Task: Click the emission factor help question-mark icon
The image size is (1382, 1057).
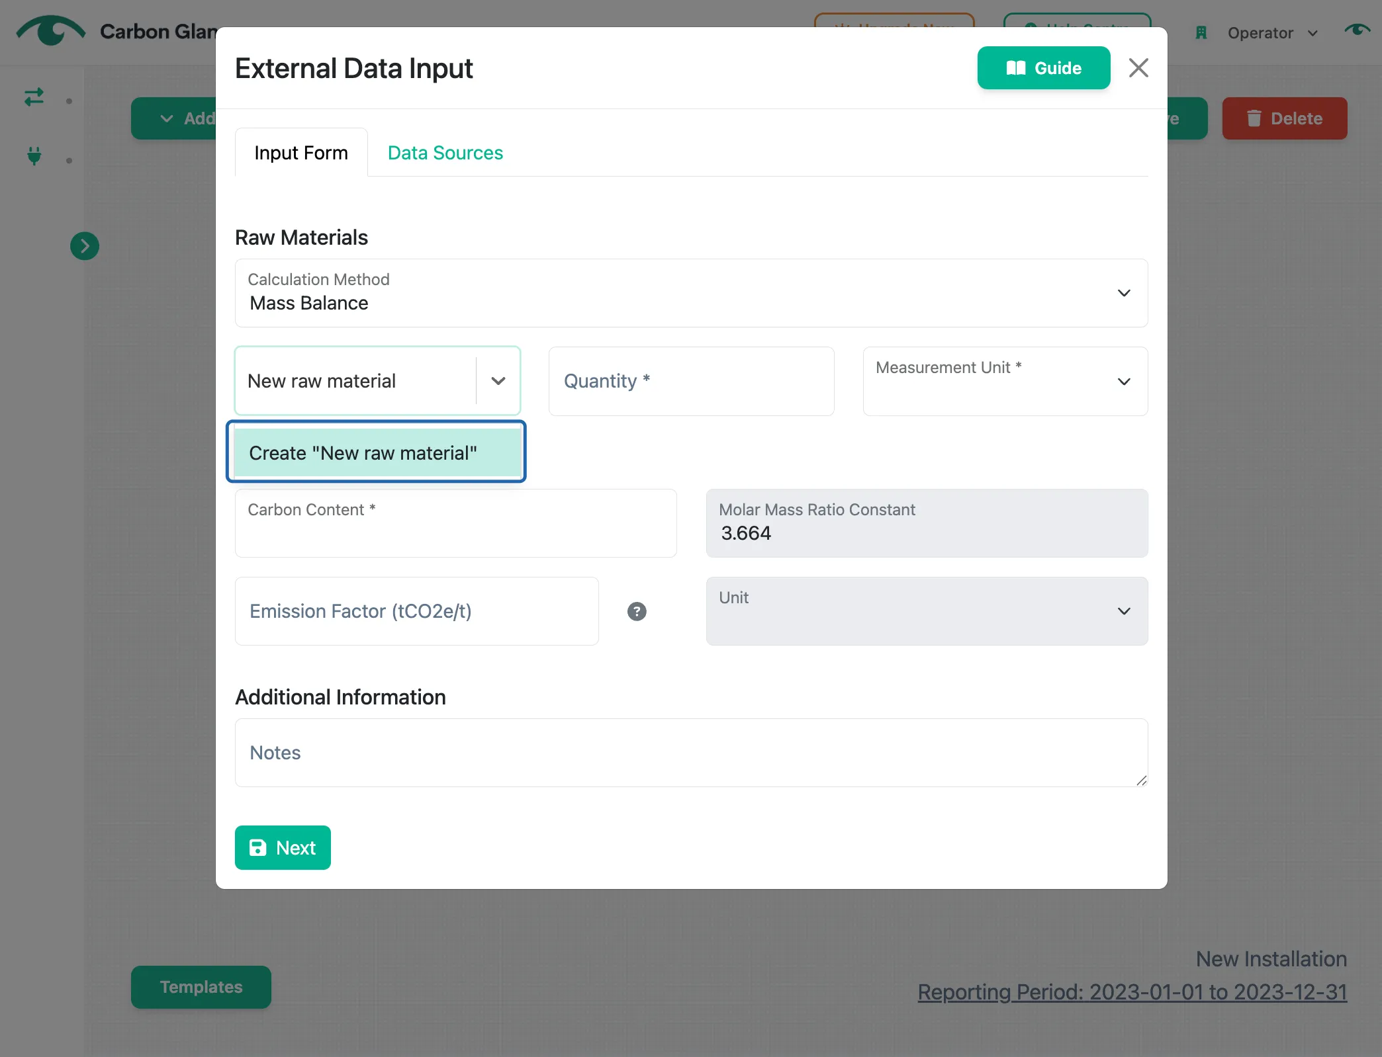Action: (637, 611)
